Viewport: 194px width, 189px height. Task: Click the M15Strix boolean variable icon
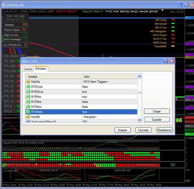tap(28, 102)
